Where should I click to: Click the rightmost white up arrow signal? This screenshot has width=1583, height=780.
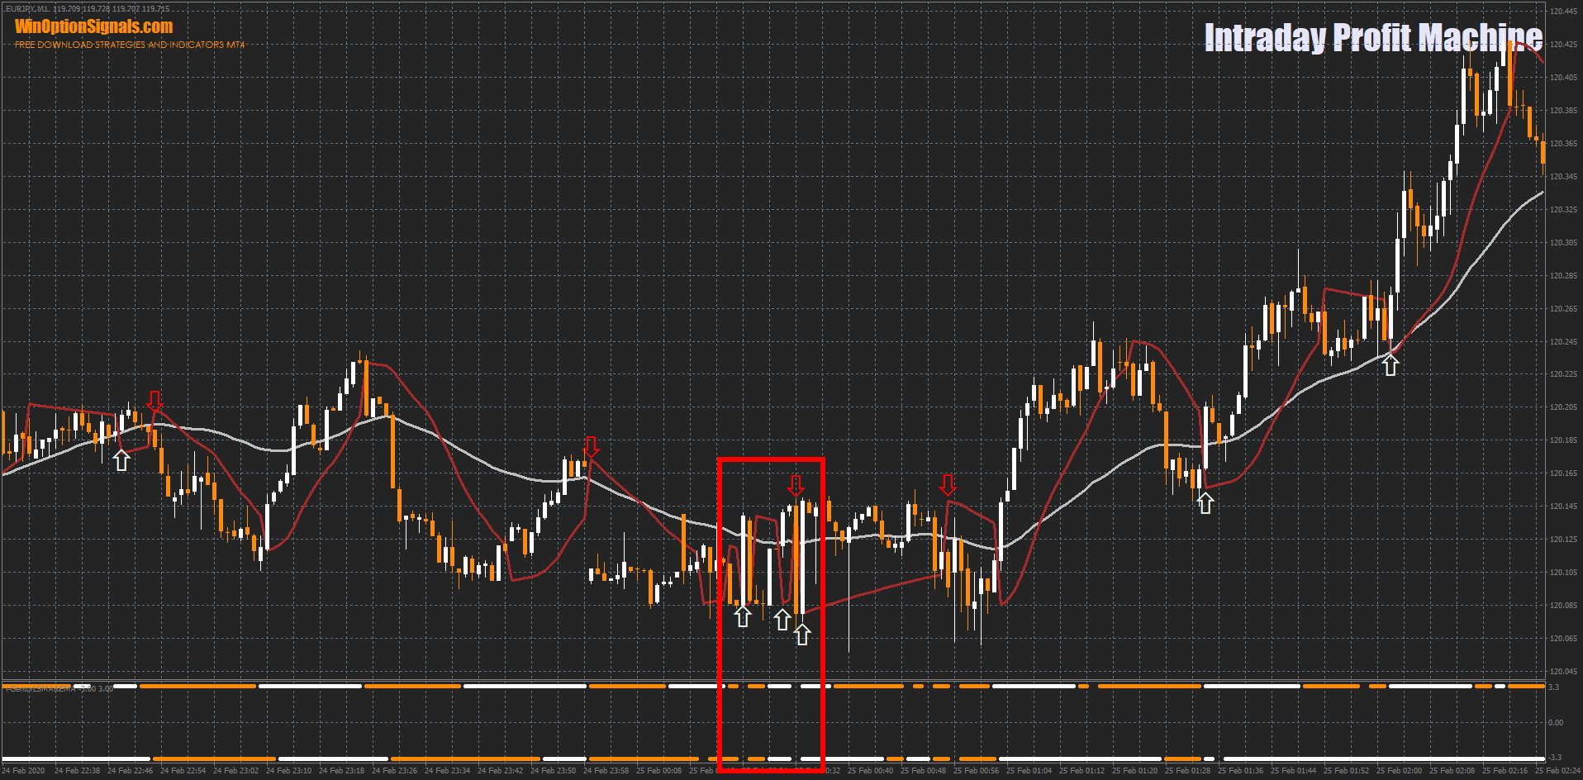click(x=1390, y=365)
